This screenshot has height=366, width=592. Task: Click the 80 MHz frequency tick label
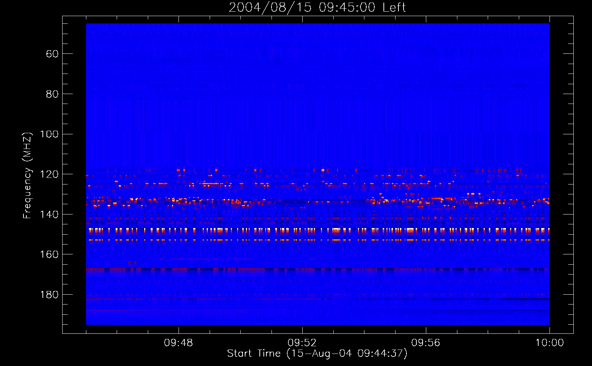click(52, 94)
